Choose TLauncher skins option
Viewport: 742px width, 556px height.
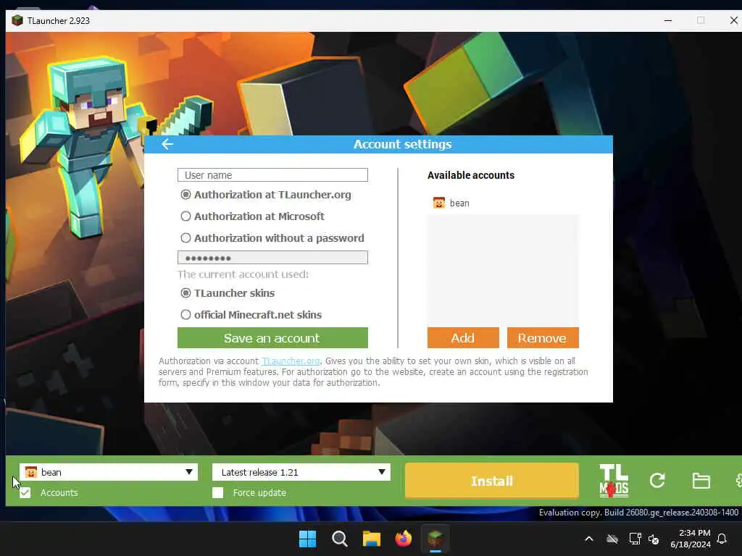pos(186,293)
